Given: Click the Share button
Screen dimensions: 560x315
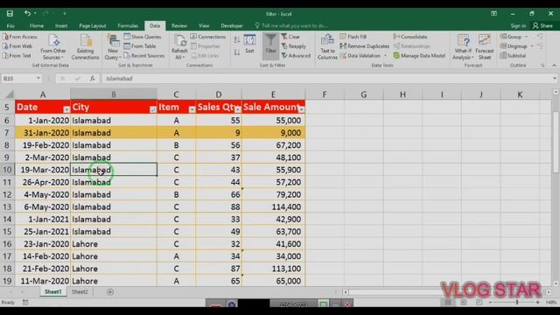Looking at the screenshot, I should 542,25.
